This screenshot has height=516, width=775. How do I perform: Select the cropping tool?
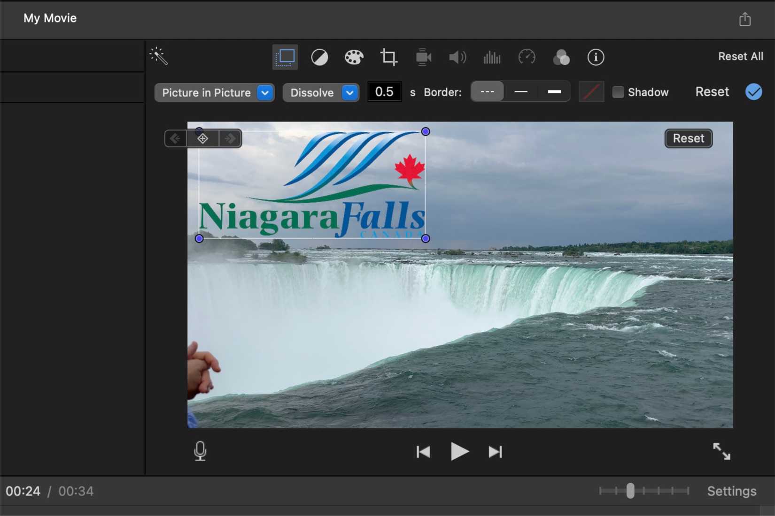click(388, 57)
